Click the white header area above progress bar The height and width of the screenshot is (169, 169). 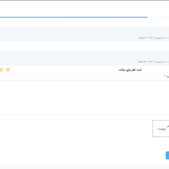84,8
